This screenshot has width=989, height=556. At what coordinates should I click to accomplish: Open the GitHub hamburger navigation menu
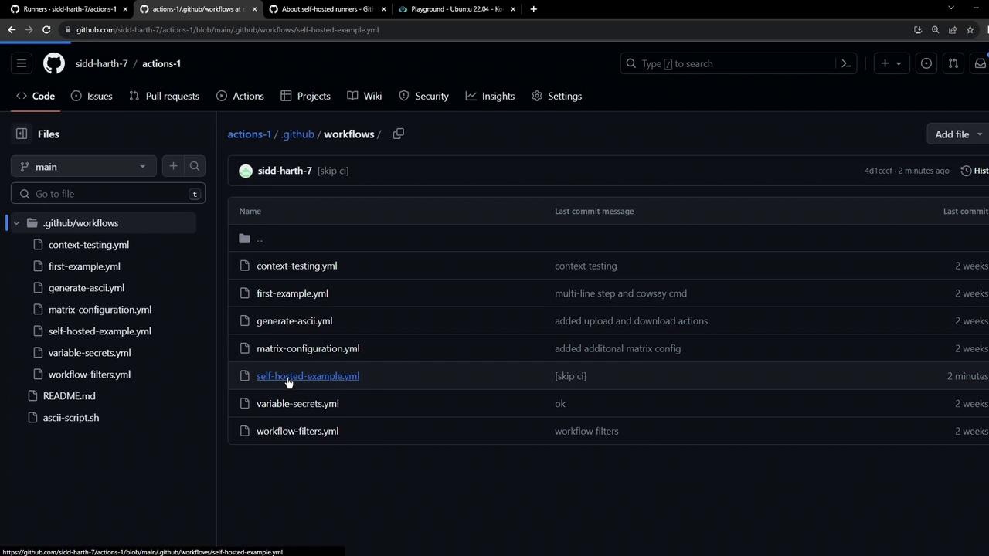point(22,63)
